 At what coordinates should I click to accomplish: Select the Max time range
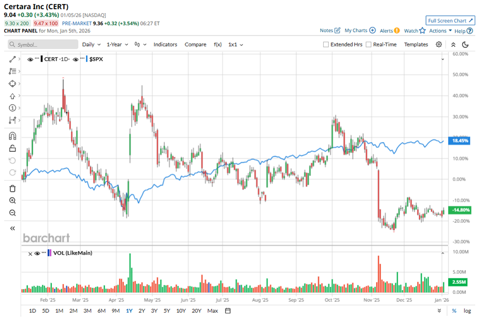tap(213, 311)
